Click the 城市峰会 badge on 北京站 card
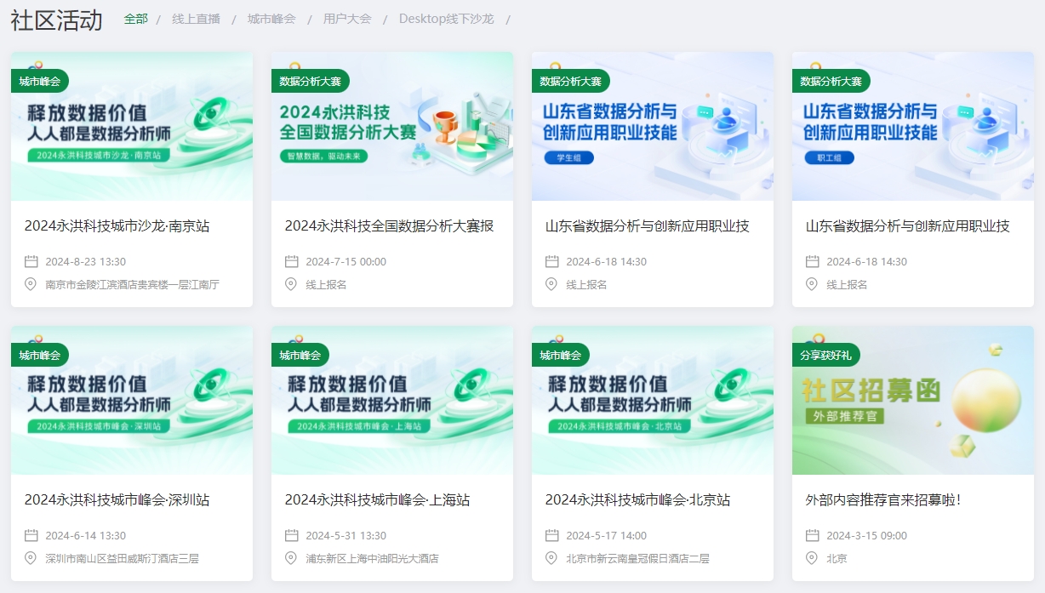 tap(561, 356)
